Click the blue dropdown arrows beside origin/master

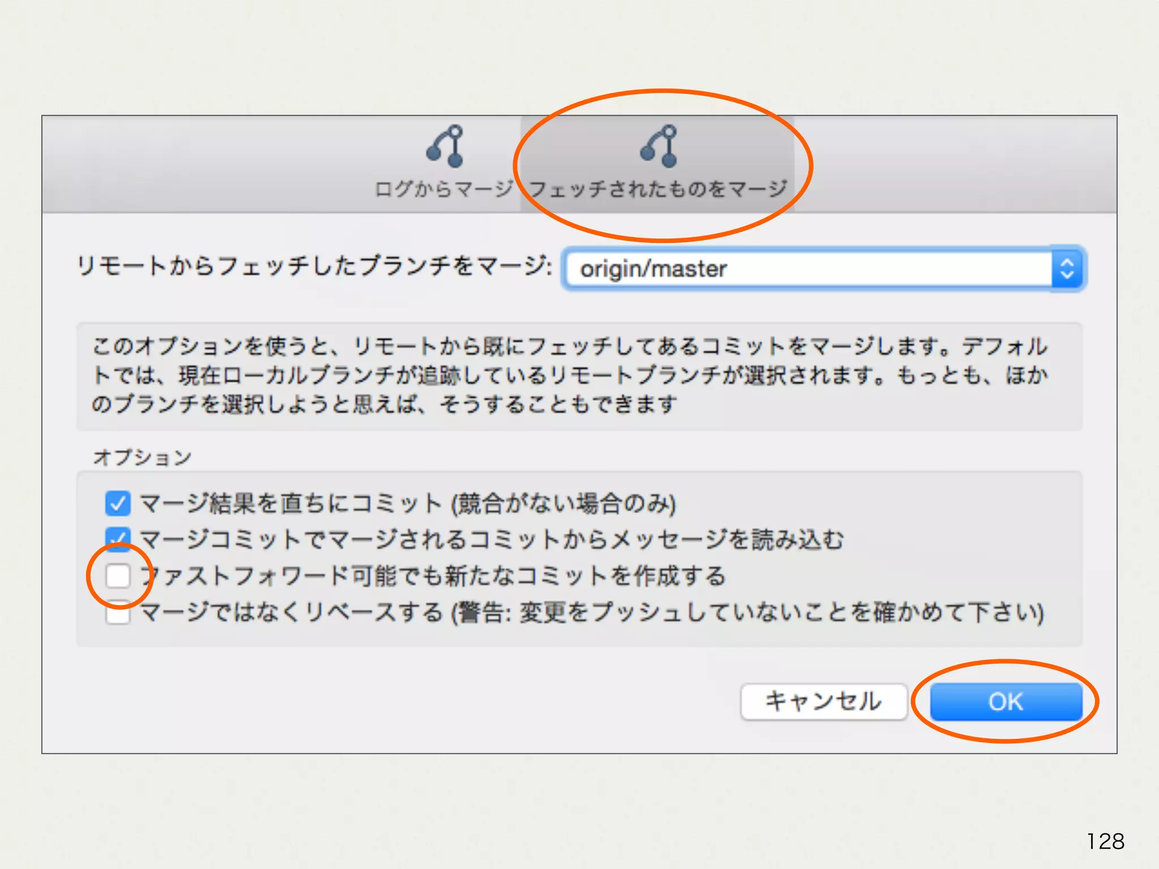coord(1067,269)
